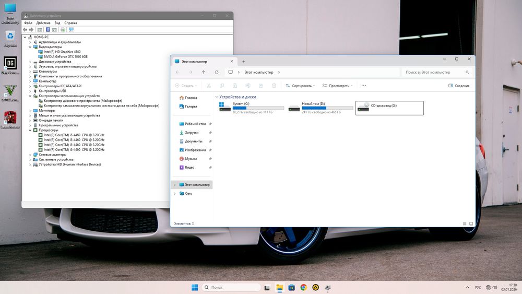Collapse the Видеоадаптеры tree node
The image size is (522, 294).
[30, 47]
